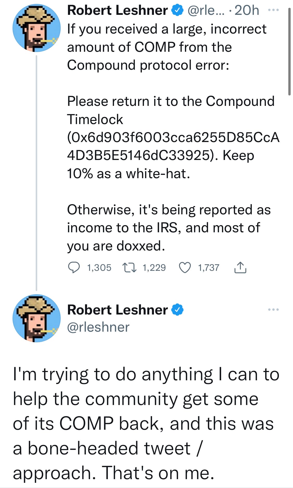The width and height of the screenshot is (293, 488).
Task: Click the verified badge in the top tweet header
Action: pyautogui.click(x=177, y=10)
